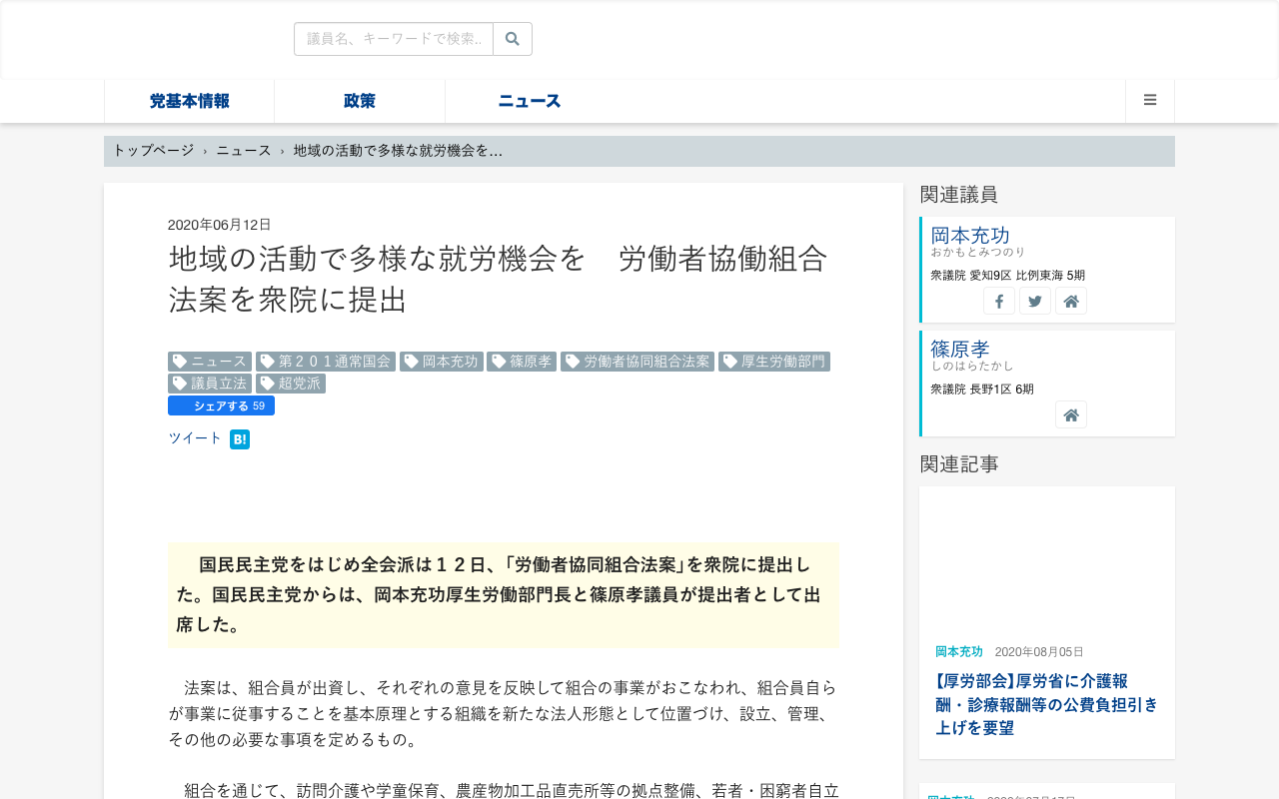This screenshot has width=1279, height=799.
Task: Open the 党基本情報 menu
Action: click(190, 101)
